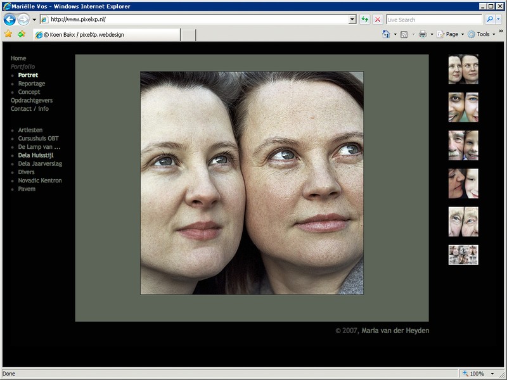
Task: Click the Add to Favorites icon
Action: (22, 34)
